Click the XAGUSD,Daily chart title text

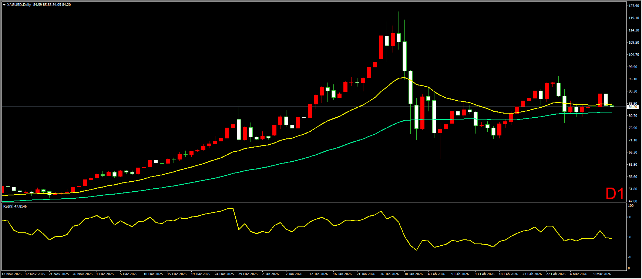pyautogui.click(x=19, y=5)
